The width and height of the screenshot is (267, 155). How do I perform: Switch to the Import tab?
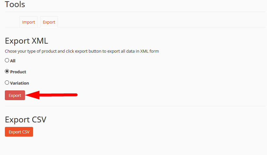pyautogui.click(x=29, y=22)
